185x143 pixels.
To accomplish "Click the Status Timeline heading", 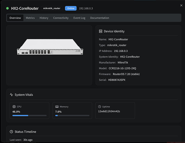I will (25, 132).
